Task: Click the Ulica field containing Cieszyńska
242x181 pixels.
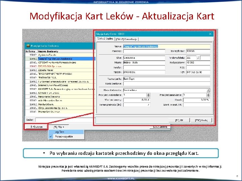Action: (144, 58)
